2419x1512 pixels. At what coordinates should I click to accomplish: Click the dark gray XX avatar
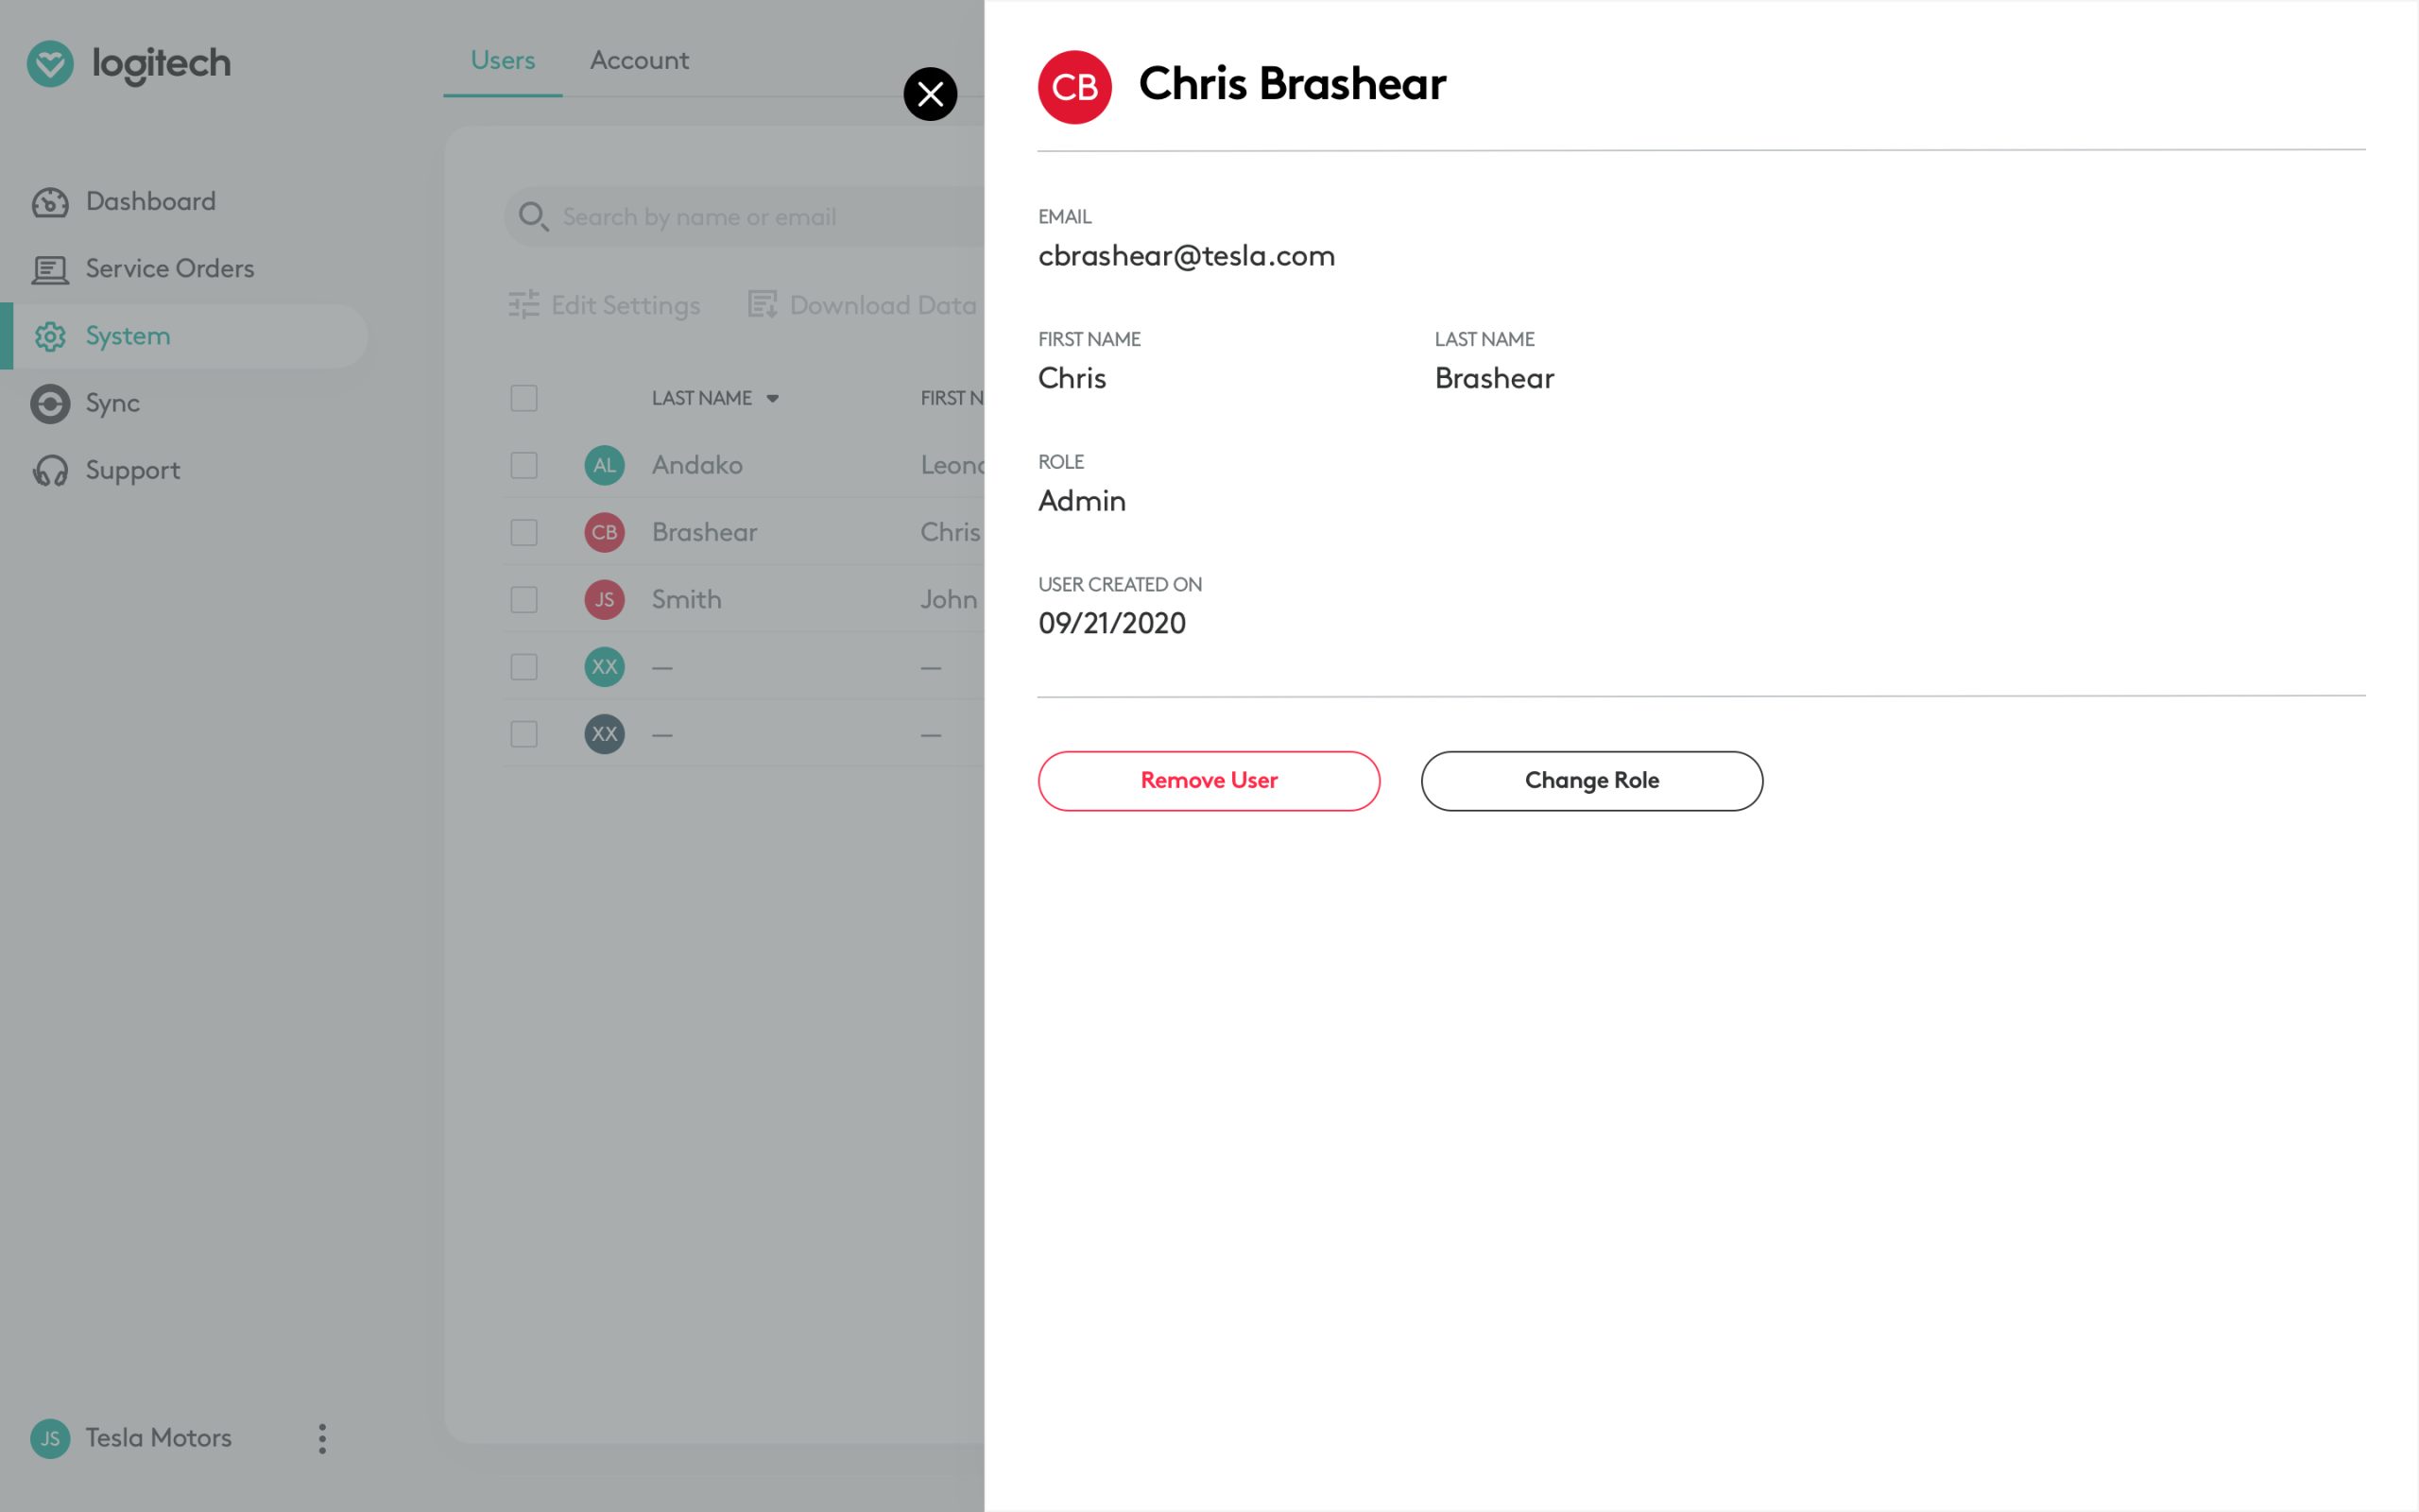[x=605, y=734]
